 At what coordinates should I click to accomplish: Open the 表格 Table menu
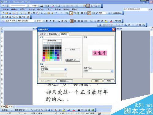coord(58,10)
